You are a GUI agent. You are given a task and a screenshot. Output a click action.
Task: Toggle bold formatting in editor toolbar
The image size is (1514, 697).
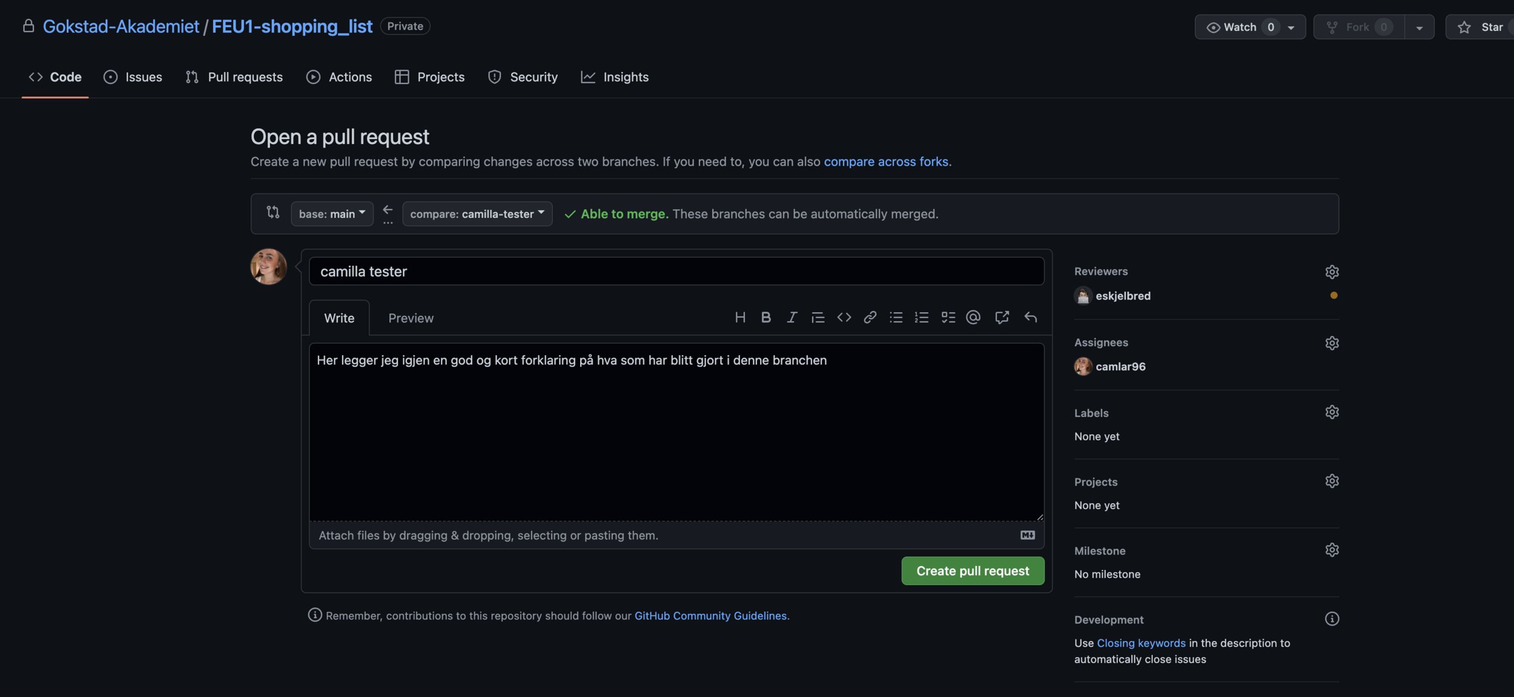tap(765, 318)
